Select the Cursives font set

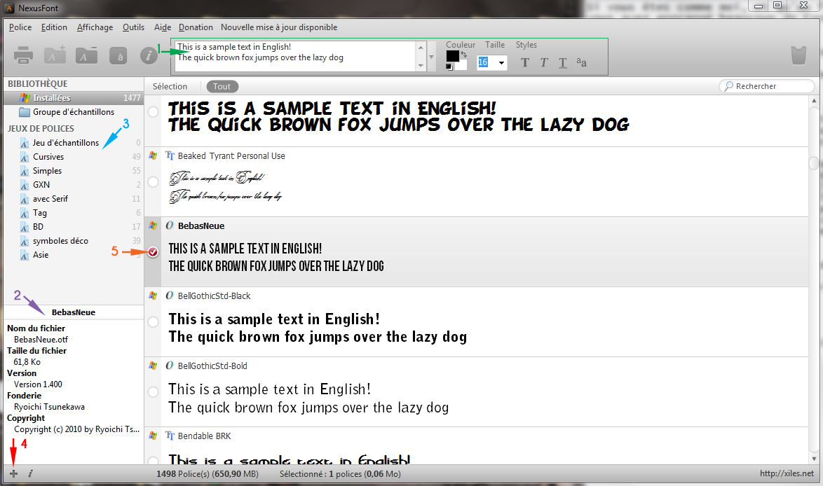click(74, 157)
